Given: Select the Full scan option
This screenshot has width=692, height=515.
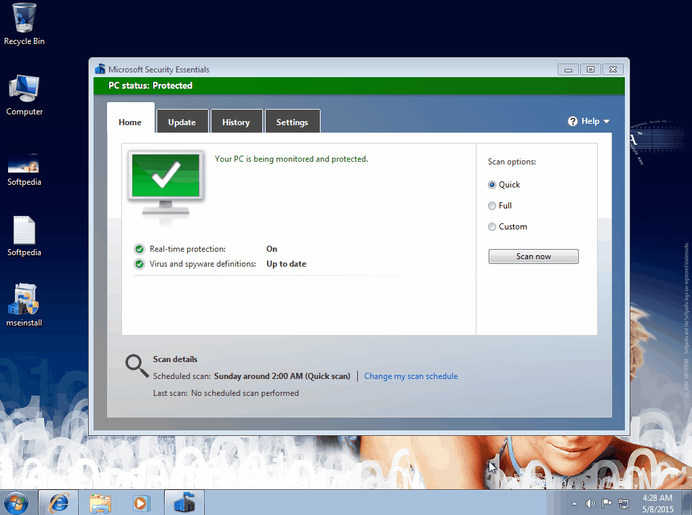Looking at the screenshot, I should tap(492, 206).
